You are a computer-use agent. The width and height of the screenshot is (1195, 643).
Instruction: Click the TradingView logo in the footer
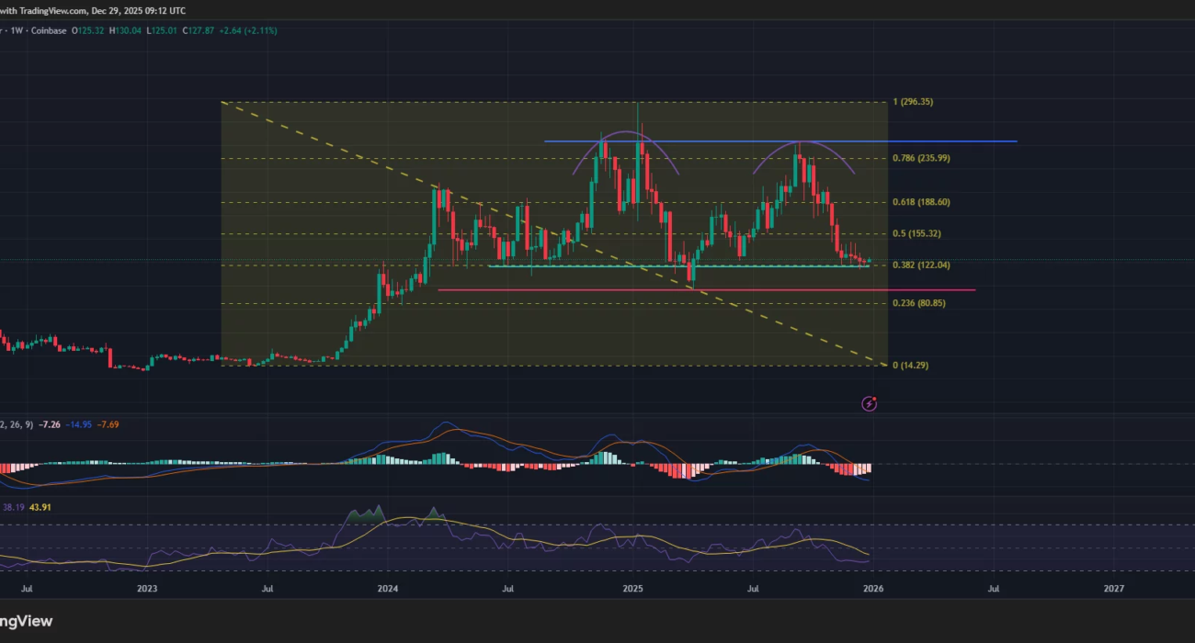pos(27,621)
